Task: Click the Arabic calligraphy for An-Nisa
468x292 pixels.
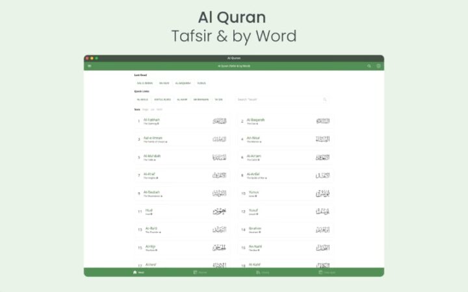Action: [x=322, y=139]
